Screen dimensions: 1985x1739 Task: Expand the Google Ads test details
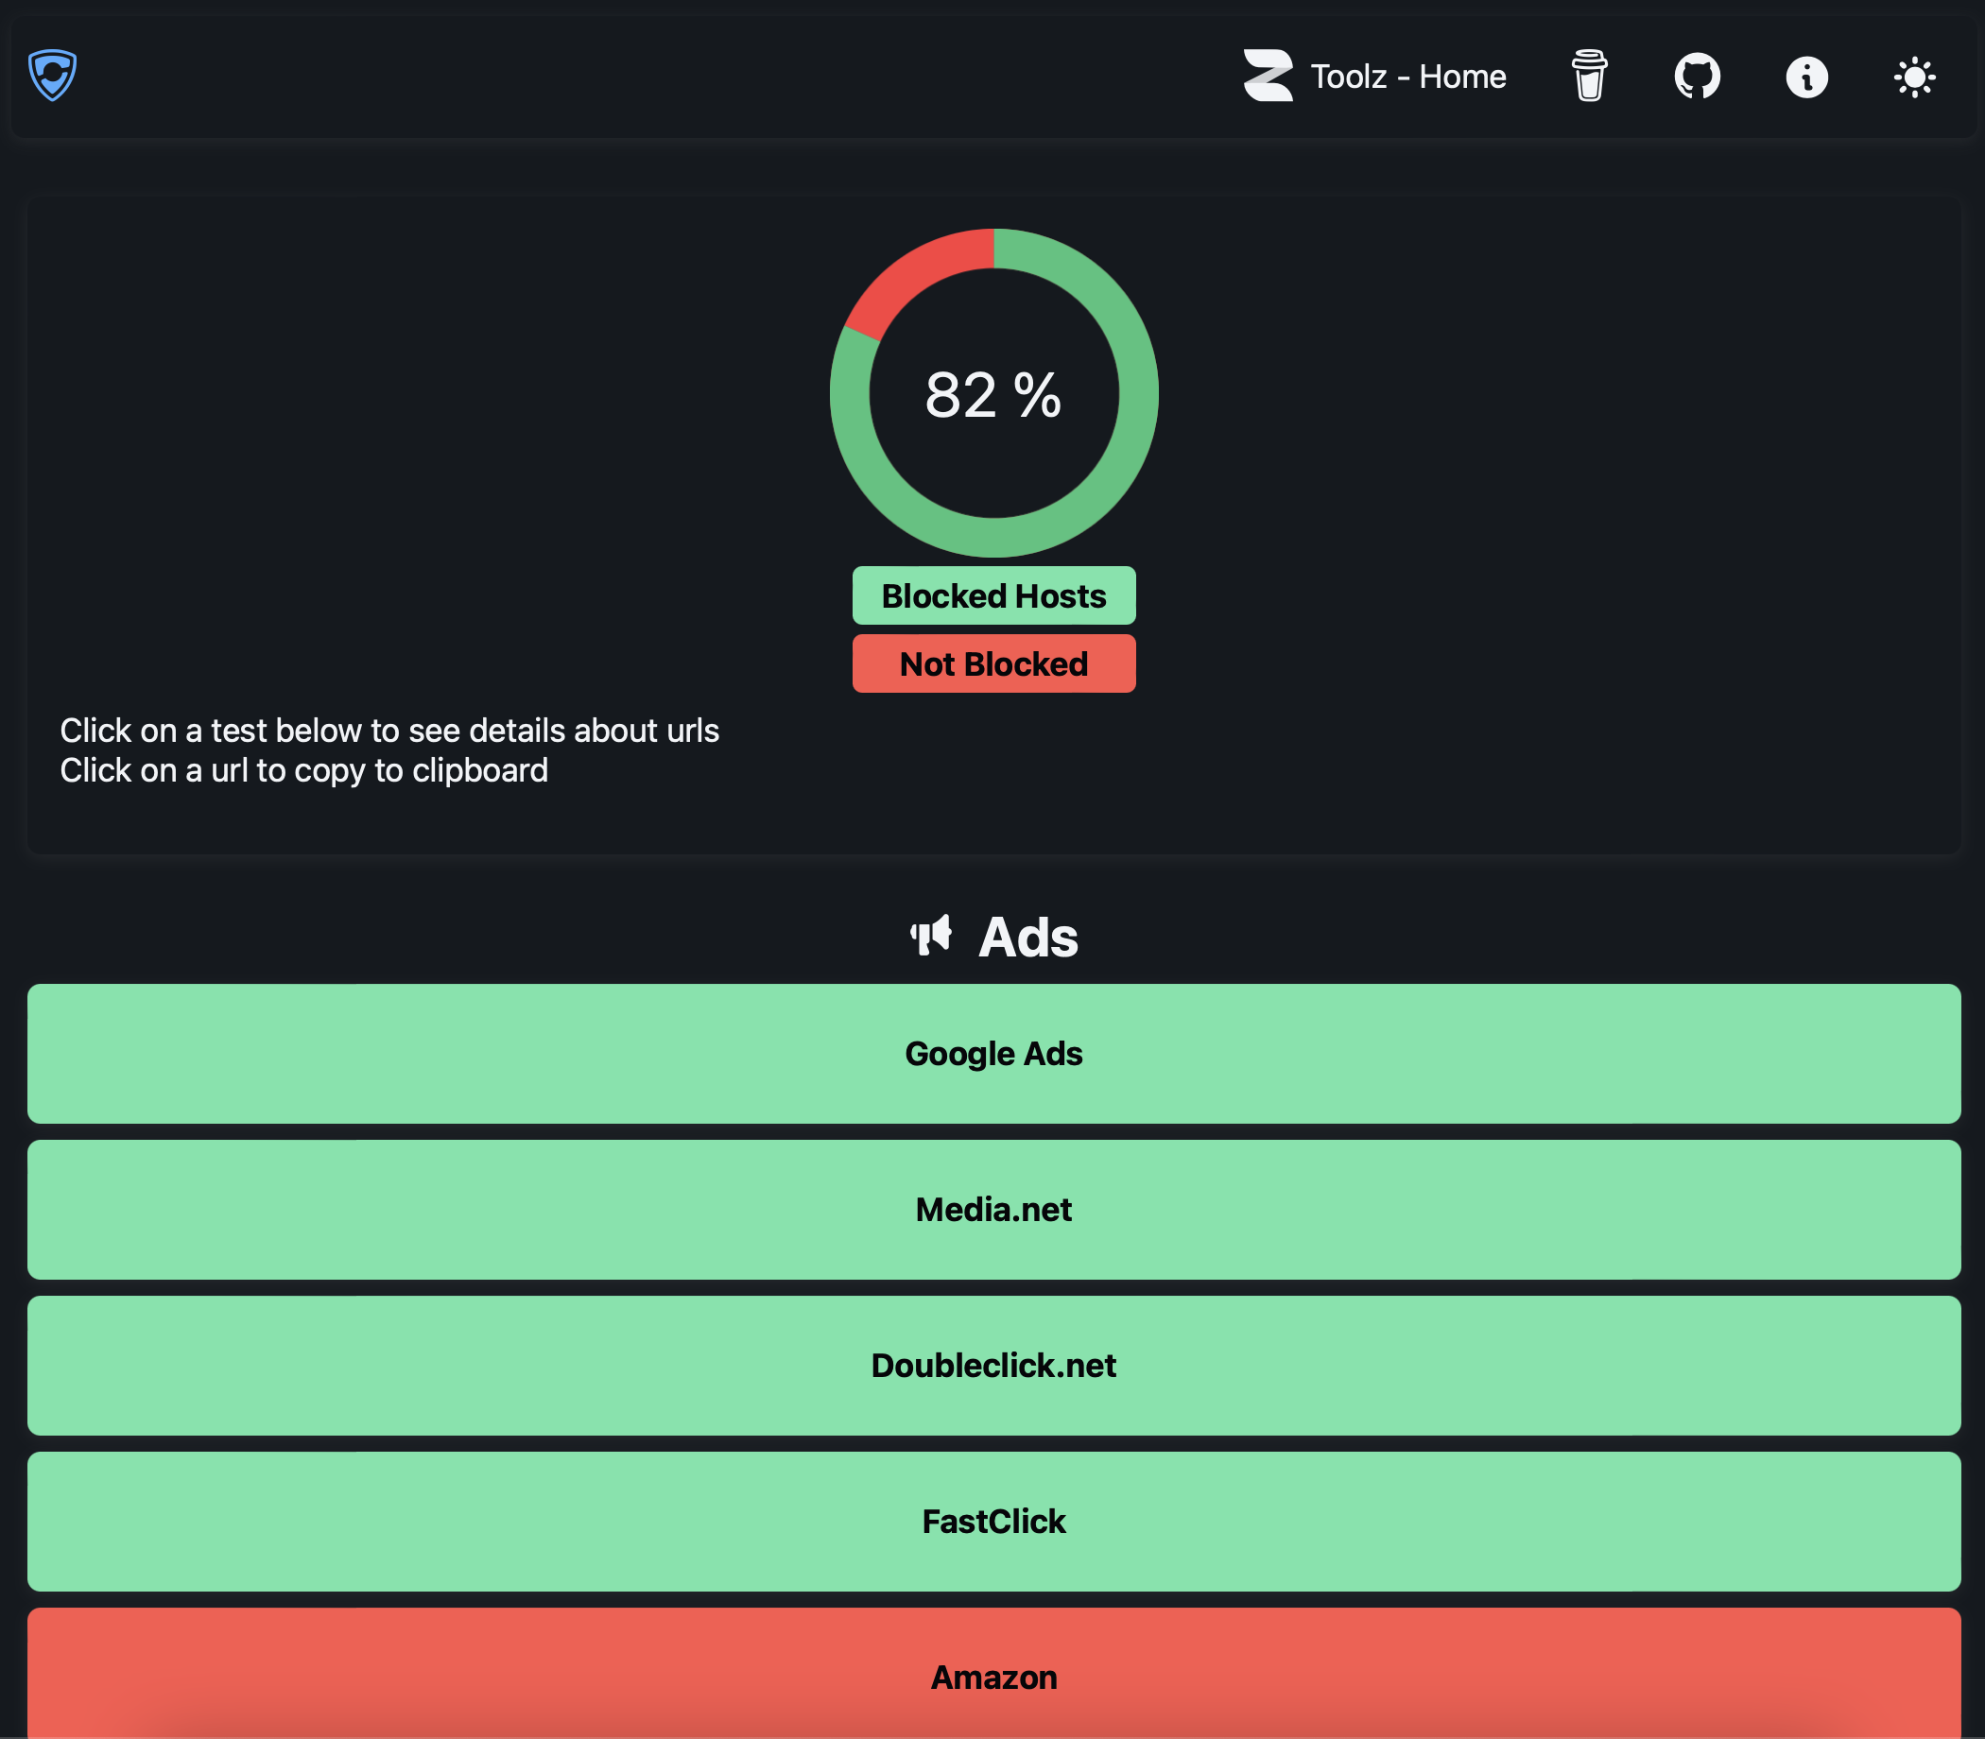click(993, 1053)
